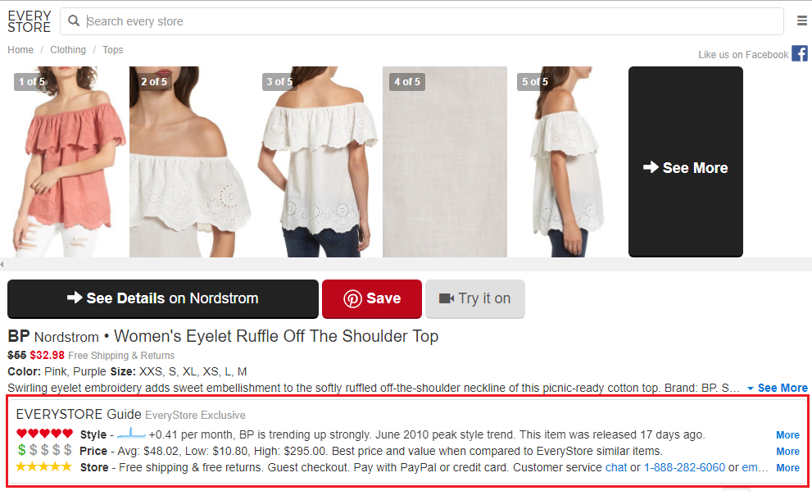Open the pink top thumbnail 1 of 5
The width and height of the screenshot is (812, 491).
pos(63,161)
